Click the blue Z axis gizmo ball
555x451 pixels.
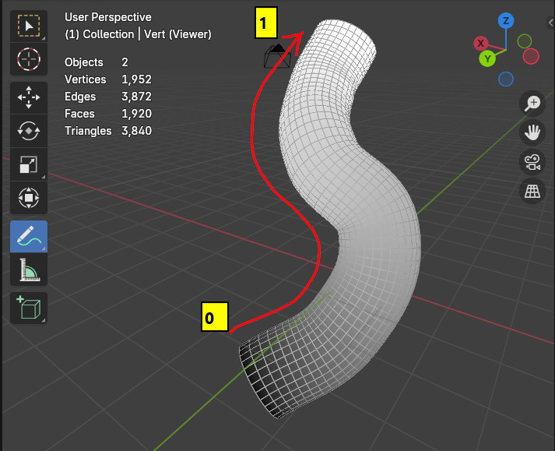tap(506, 21)
